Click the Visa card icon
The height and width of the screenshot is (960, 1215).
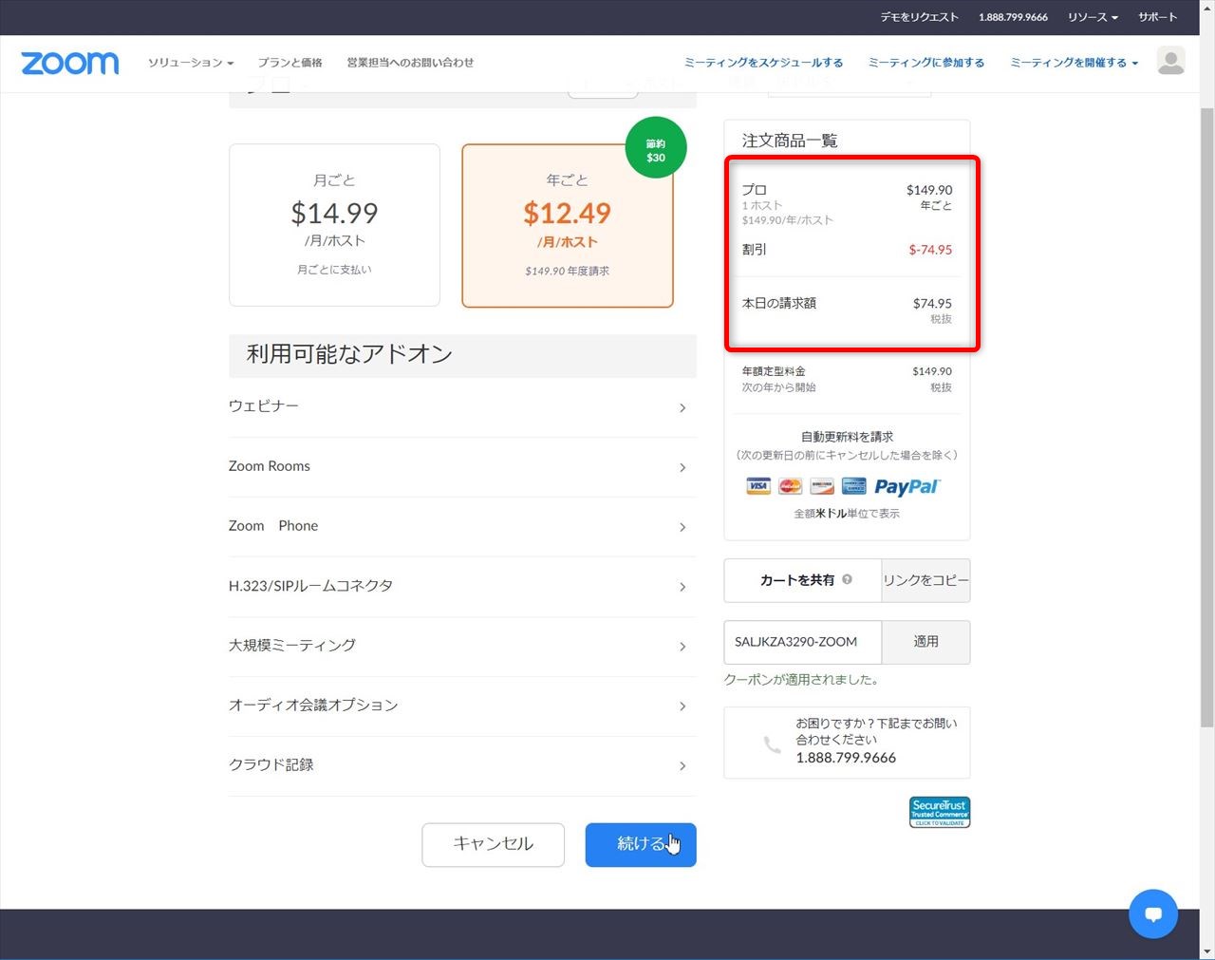coord(758,486)
